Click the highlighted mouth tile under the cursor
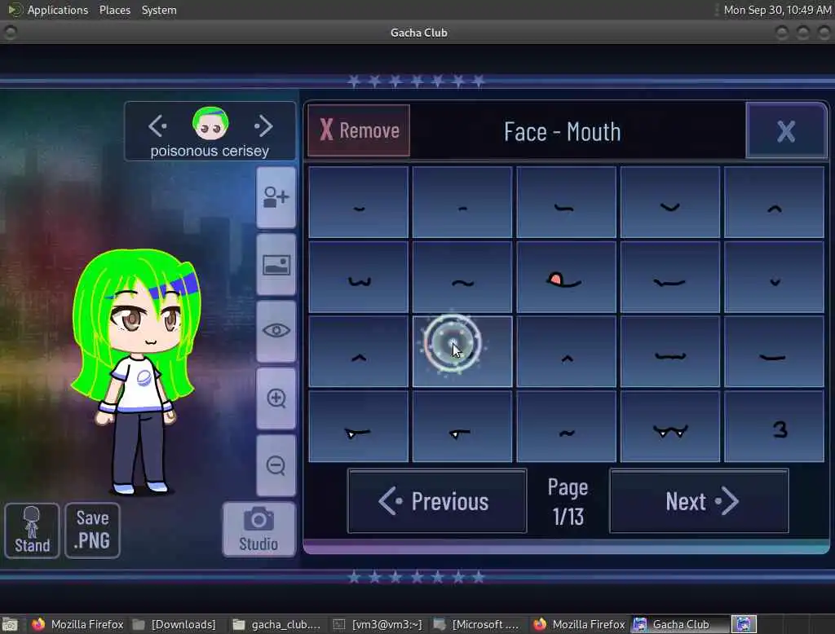Viewport: 835px width, 634px height. 462,351
